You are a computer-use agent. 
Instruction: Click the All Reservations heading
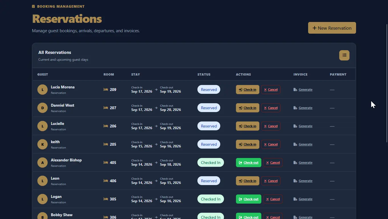click(x=55, y=52)
